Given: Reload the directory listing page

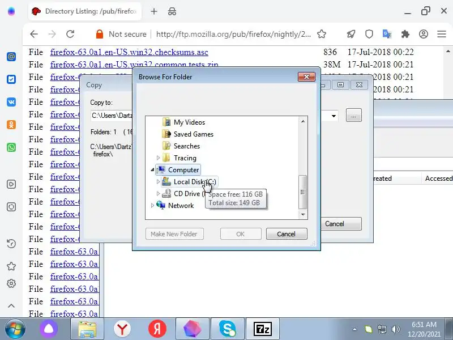Looking at the screenshot, I should click(x=70, y=34).
